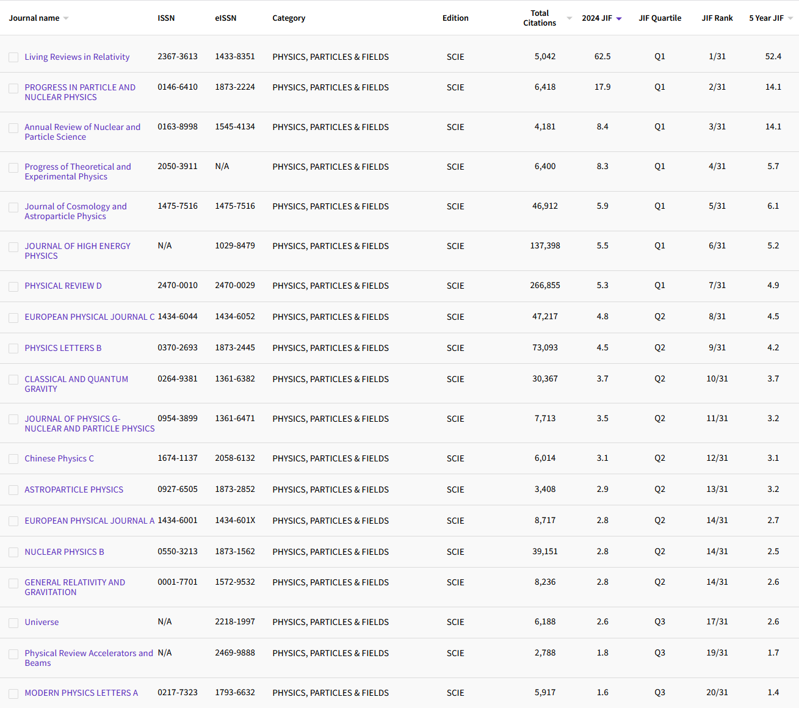Image resolution: width=799 pixels, height=708 pixels.
Task: Click the sort arrow beside Journal name
Action: (x=66, y=18)
